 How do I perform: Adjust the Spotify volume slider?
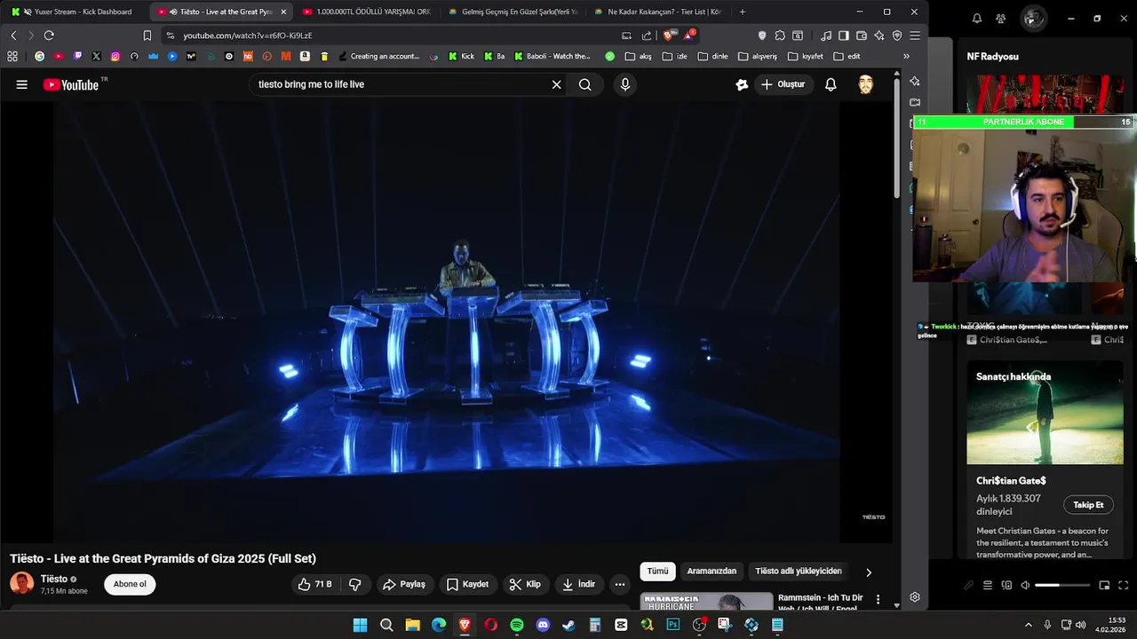coord(1061,585)
